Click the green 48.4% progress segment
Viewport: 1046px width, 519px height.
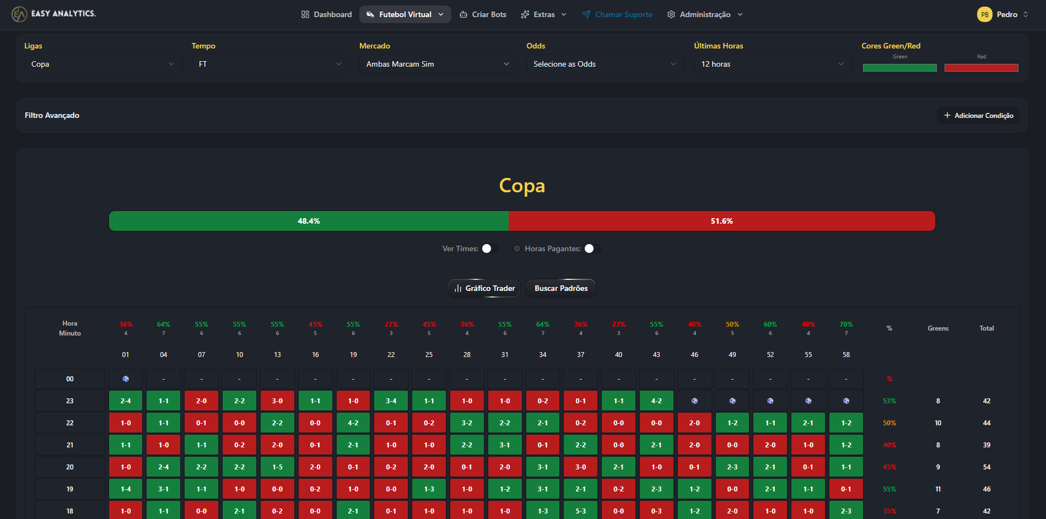coord(309,221)
